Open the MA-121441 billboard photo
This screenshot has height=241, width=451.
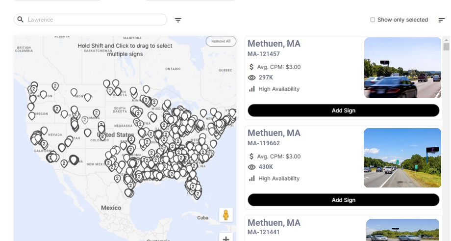402,230
